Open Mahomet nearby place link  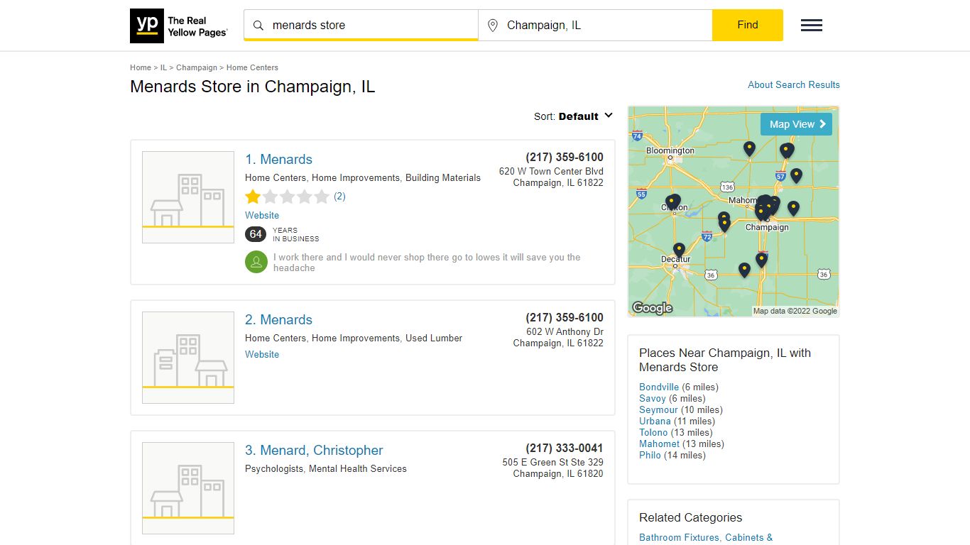(659, 444)
